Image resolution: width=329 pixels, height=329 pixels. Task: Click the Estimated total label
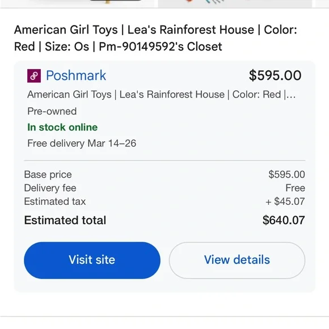[x=65, y=220]
